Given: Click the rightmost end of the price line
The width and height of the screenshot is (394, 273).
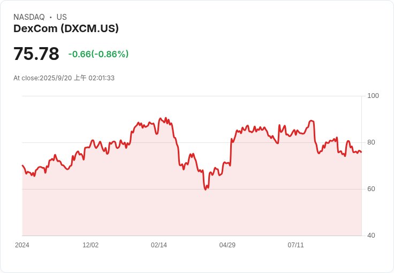Looking at the screenshot, I should tap(361, 153).
